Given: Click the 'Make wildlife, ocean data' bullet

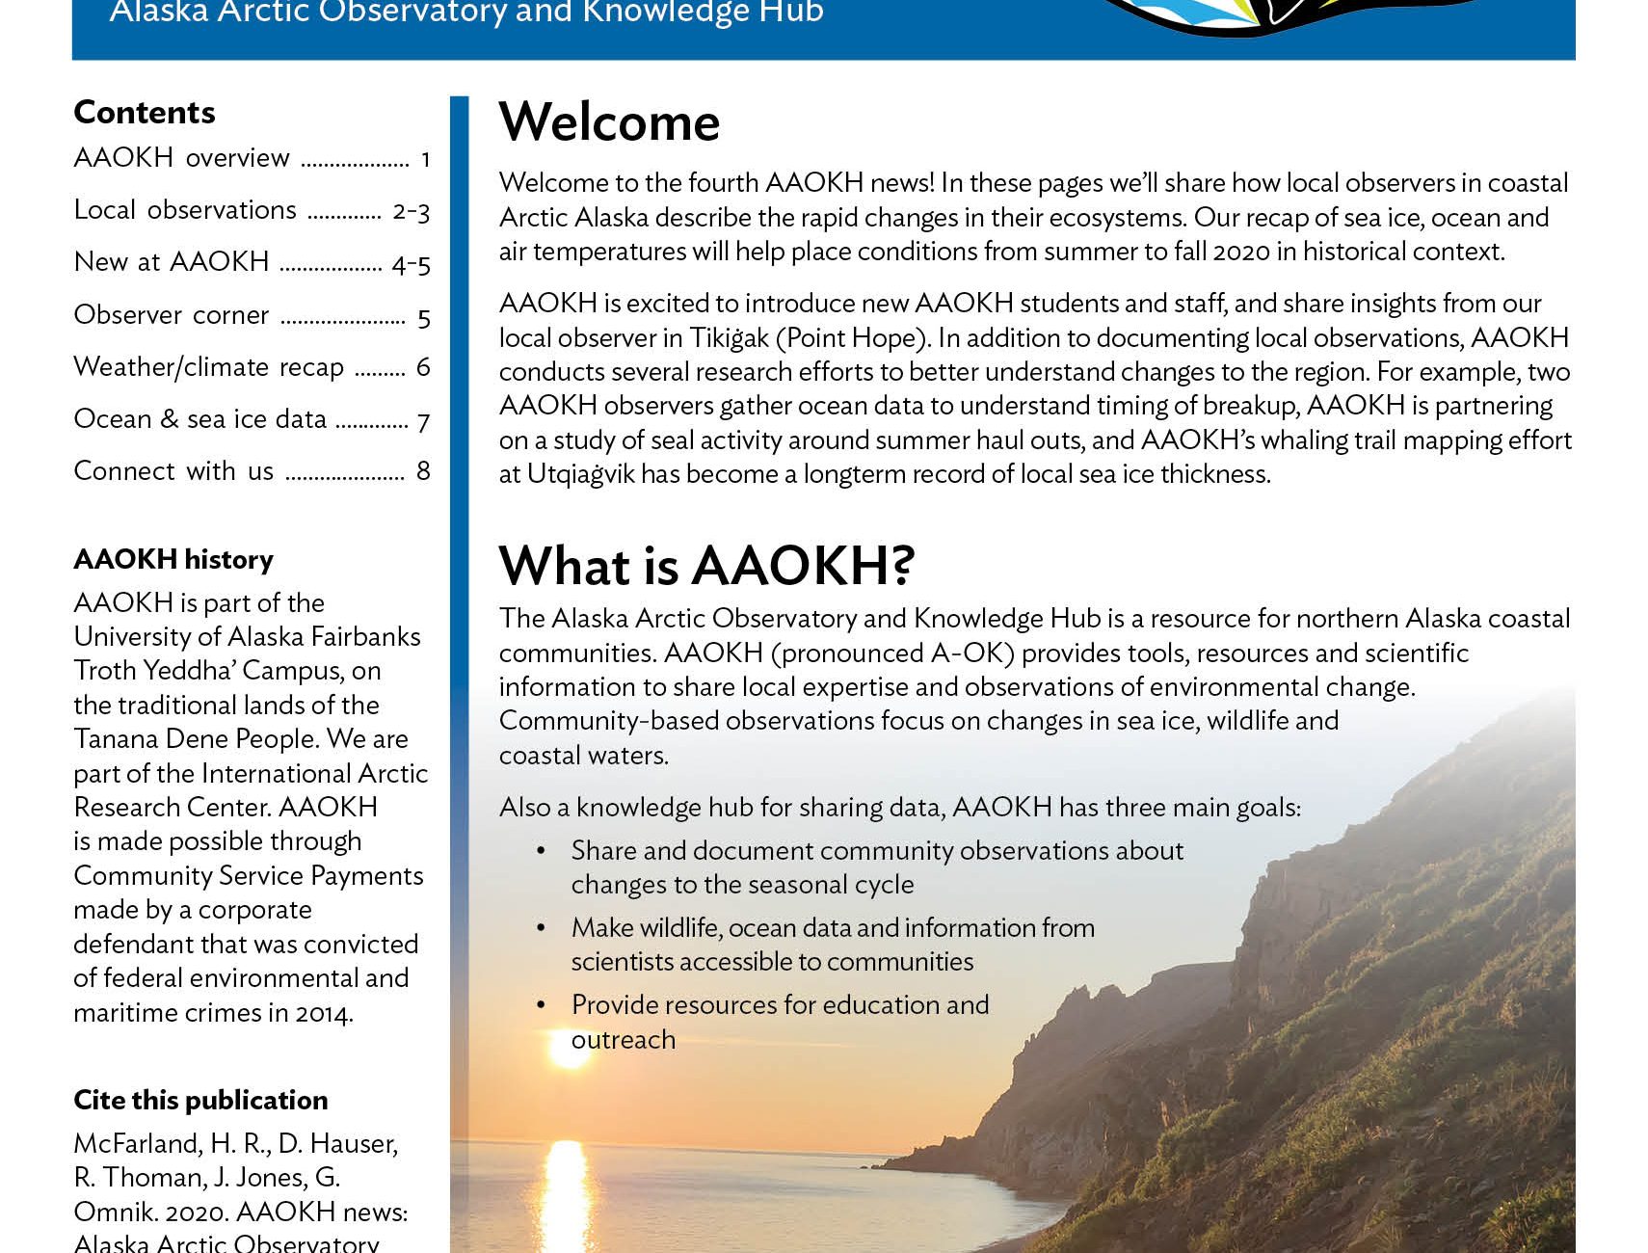Looking at the screenshot, I should (833, 945).
